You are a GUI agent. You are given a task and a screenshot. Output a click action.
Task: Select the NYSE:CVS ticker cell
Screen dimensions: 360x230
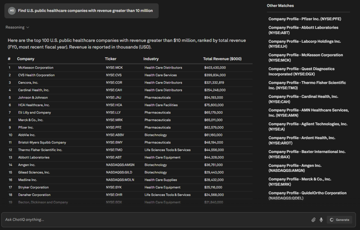click(x=113, y=75)
